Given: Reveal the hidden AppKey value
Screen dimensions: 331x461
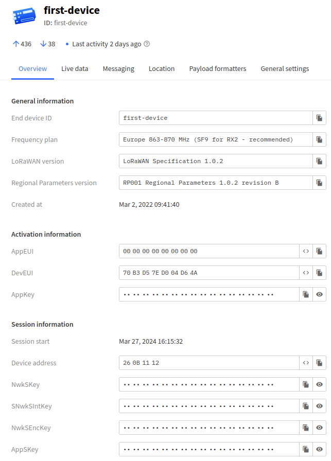Looking at the screenshot, I should click(x=319, y=295).
